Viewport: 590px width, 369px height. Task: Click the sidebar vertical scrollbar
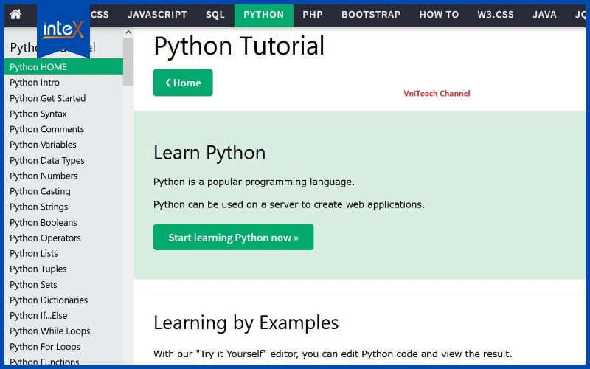tap(128, 63)
